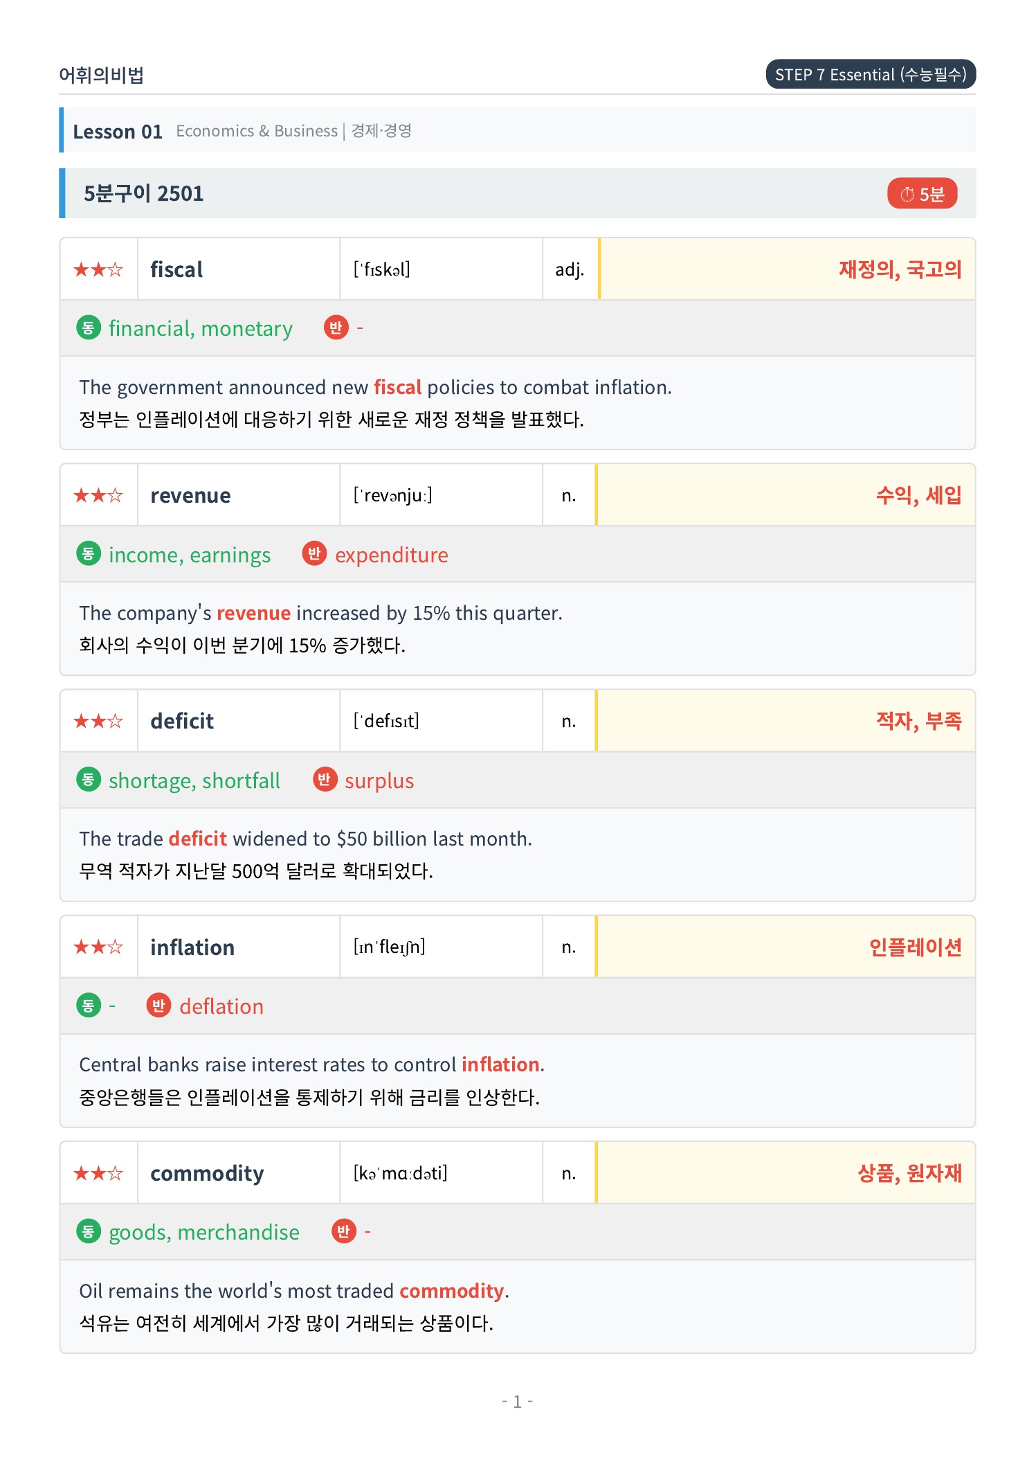Click the green 동 icon under inflation
The width and height of the screenshot is (1036, 1473).
[x=88, y=1005]
